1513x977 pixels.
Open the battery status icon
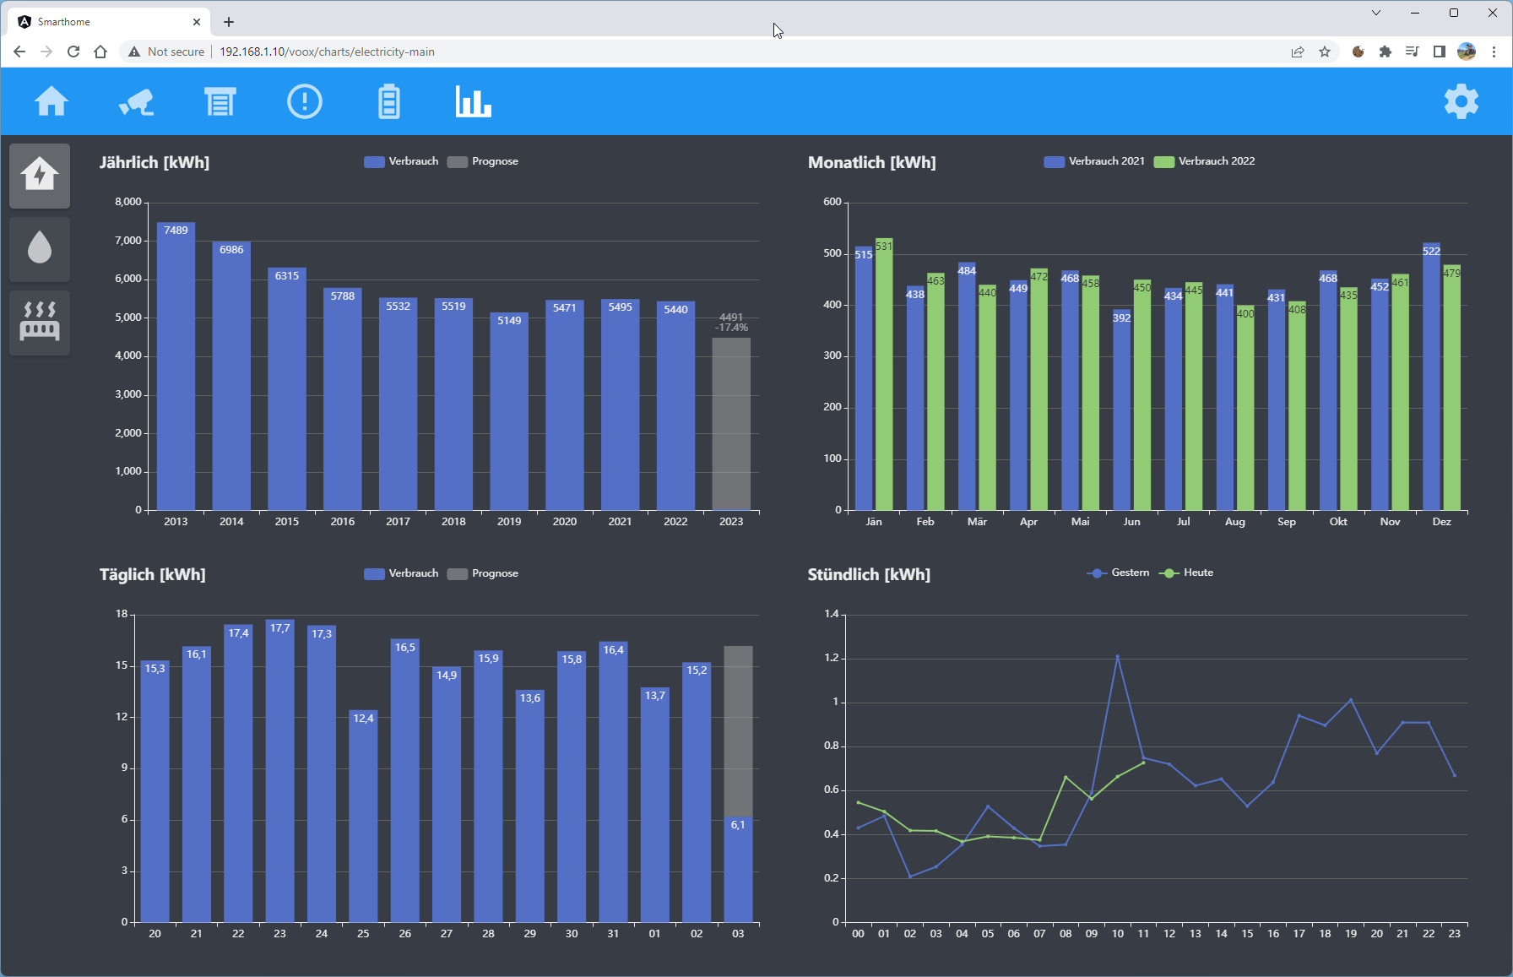389,101
